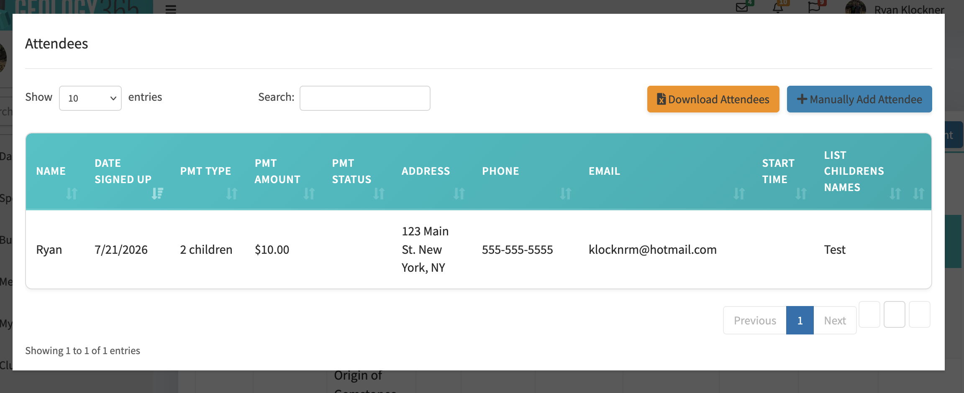Open the Show entries dropdown
This screenshot has width=964, height=393.
coord(90,98)
